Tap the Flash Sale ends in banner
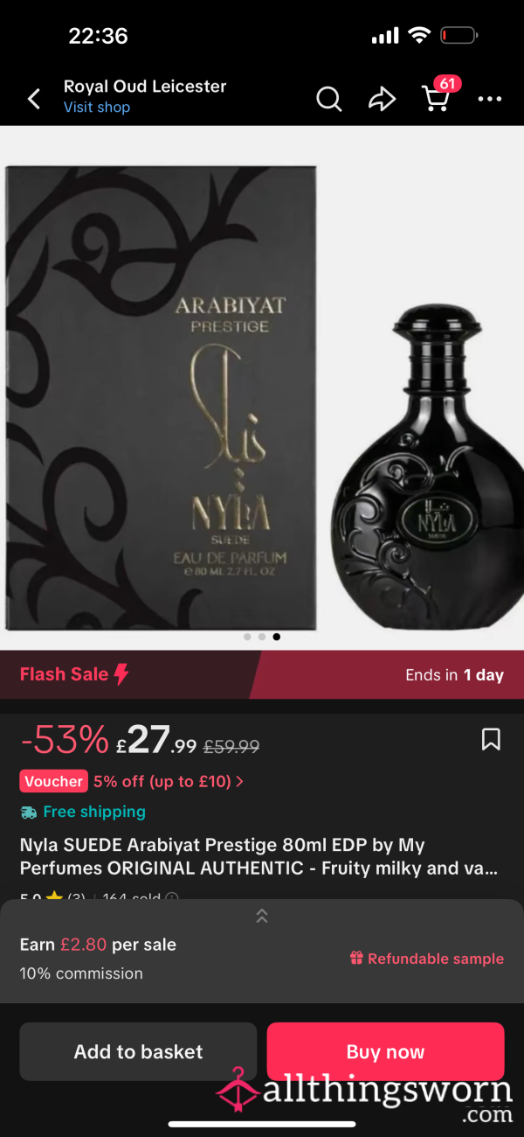 pyautogui.click(x=262, y=674)
